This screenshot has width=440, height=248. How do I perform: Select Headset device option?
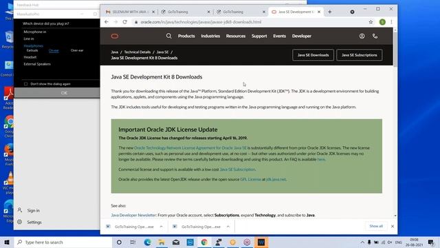pyautogui.click(x=30, y=57)
